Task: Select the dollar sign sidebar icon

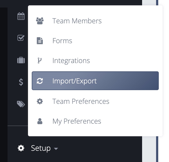Action: (x=21, y=82)
